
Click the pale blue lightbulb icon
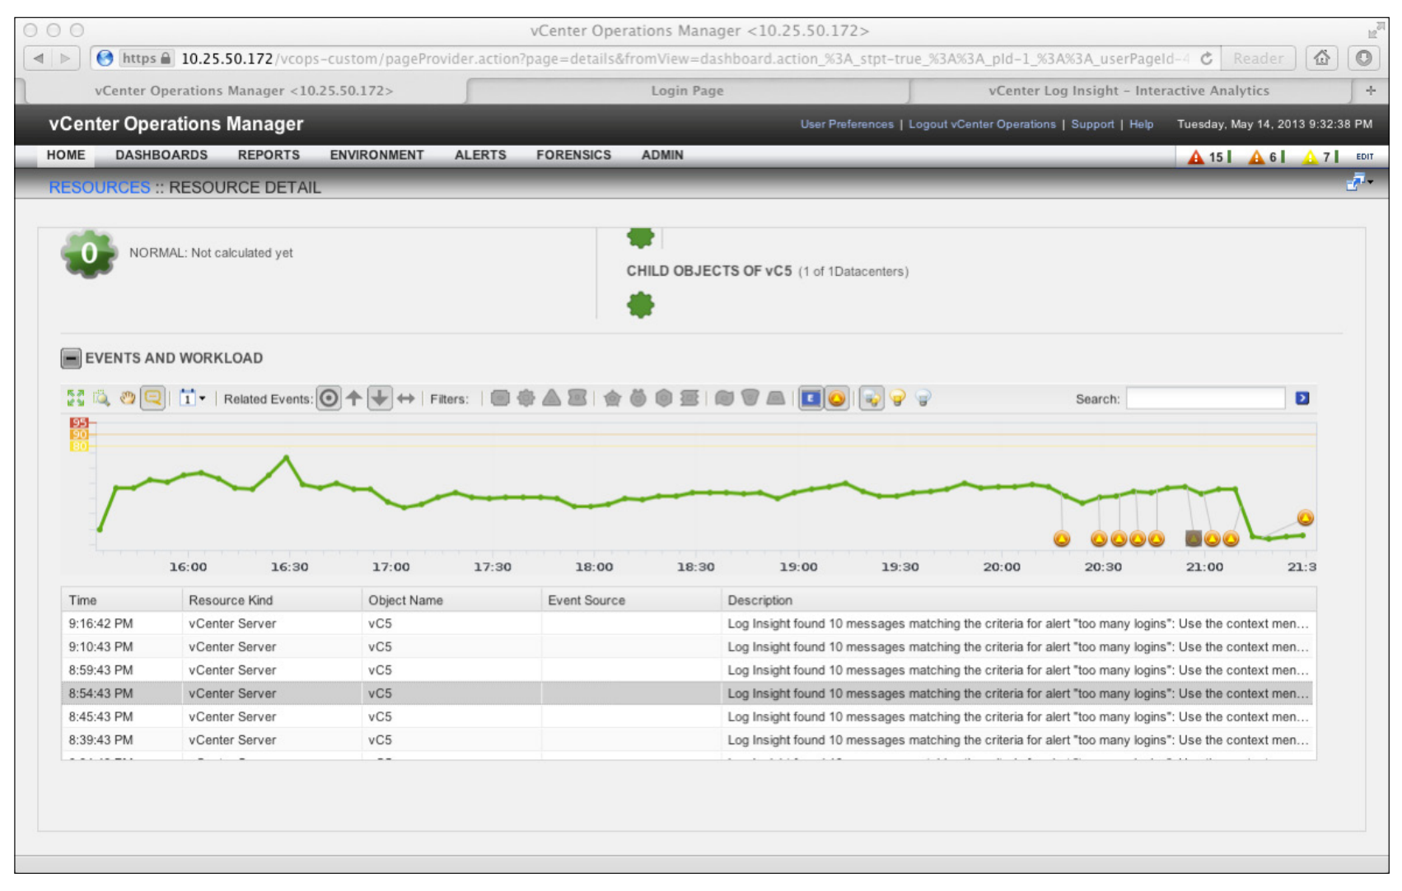923,399
